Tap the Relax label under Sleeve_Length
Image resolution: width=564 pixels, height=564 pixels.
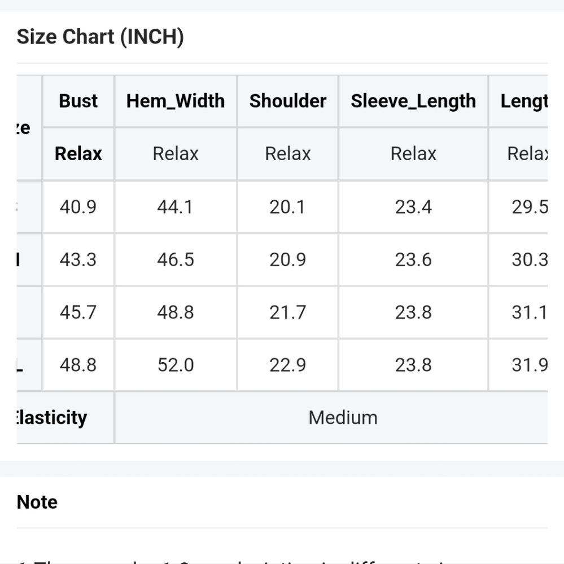click(413, 153)
